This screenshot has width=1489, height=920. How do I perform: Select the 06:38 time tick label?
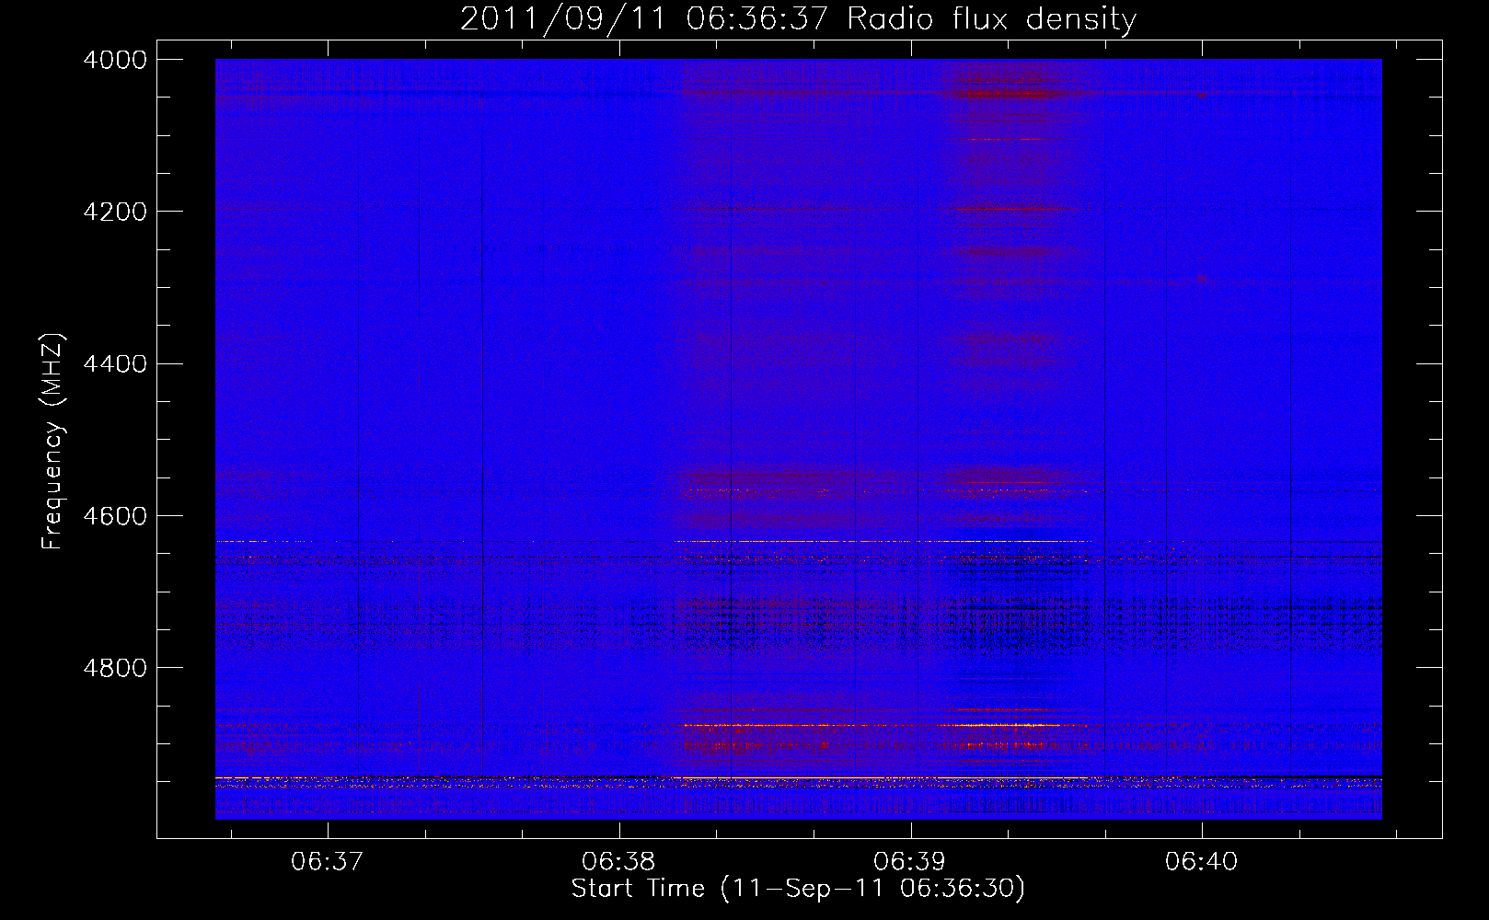[619, 862]
